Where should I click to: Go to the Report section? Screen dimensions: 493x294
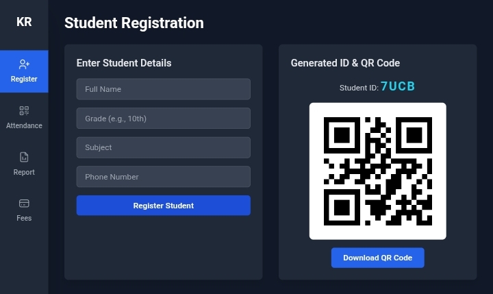coord(24,164)
